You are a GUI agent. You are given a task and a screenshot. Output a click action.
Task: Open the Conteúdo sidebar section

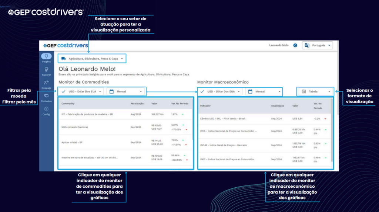pyautogui.click(x=46, y=98)
